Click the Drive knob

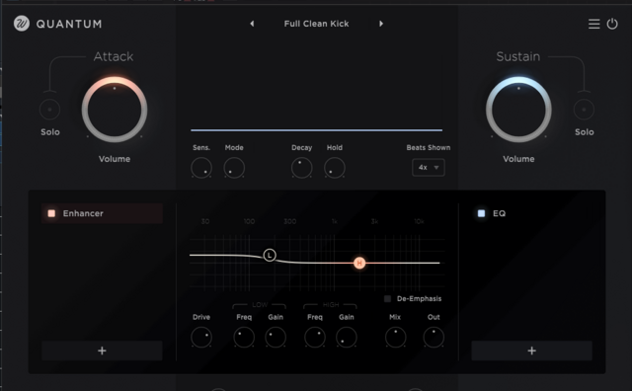point(201,338)
